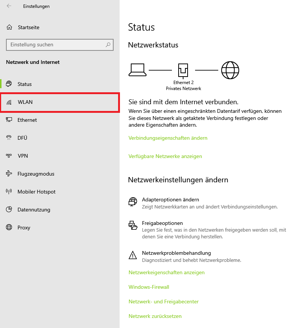Click the Flugzeugmodus airplane icon
The height and width of the screenshot is (328, 290).
[x=9, y=174]
